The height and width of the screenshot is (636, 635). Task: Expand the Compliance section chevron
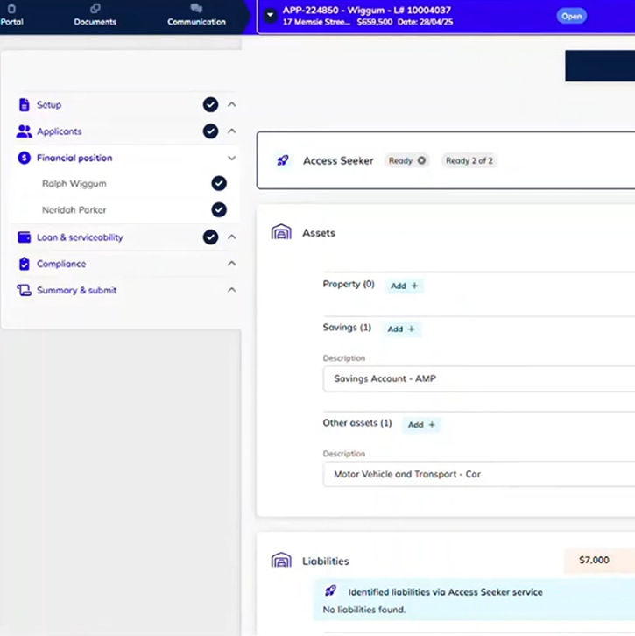click(232, 264)
